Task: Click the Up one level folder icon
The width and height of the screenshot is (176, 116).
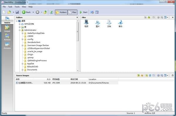Action: [45, 12]
